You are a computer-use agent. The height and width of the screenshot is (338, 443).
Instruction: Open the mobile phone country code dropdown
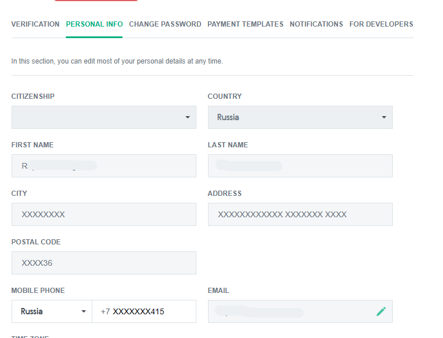point(51,311)
